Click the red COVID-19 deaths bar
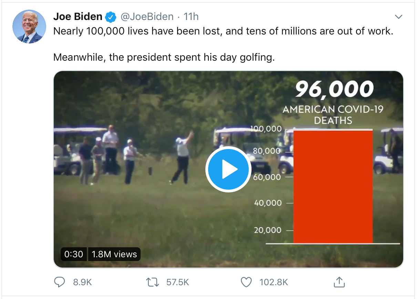419x299 pixels. [333, 186]
